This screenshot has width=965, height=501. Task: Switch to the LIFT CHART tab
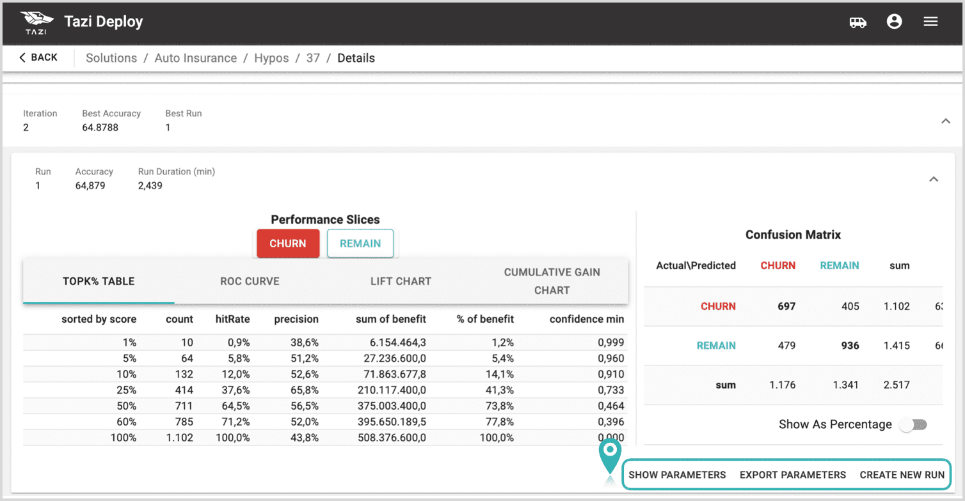(x=401, y=281)
